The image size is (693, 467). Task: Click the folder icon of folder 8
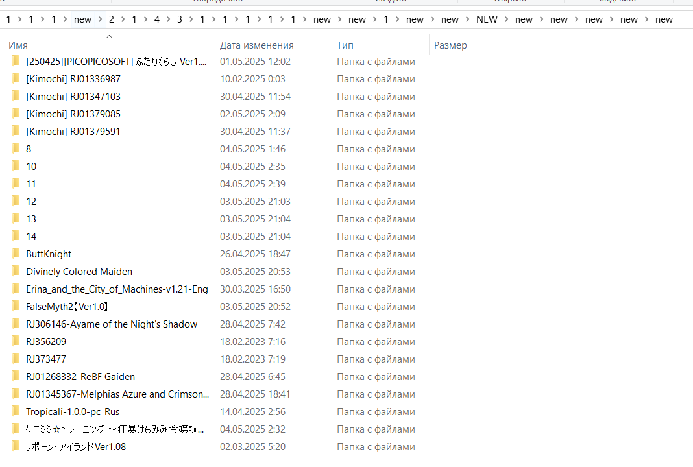(16, 149)
